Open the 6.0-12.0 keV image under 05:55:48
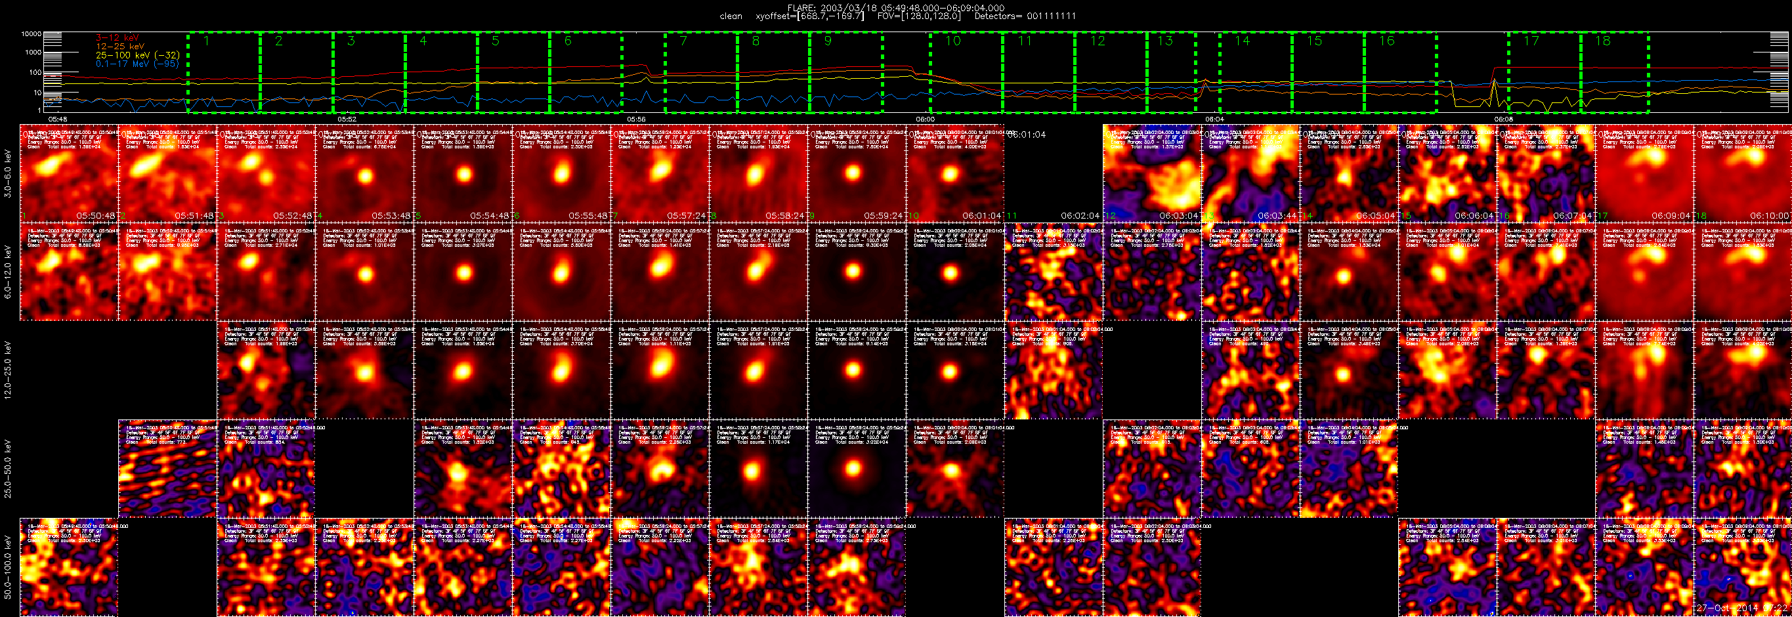The height and width of the screenshot is (617, 1792). pos(561,272)
